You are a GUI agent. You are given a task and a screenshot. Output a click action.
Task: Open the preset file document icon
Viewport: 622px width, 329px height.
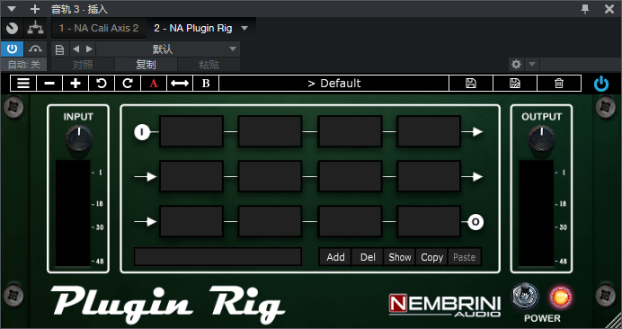tap(60, 49)
